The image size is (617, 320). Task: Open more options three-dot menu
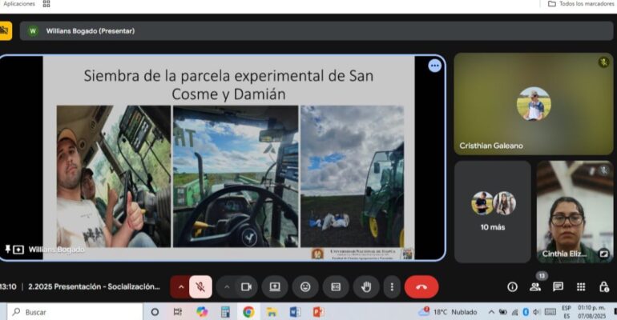(x=392, y=287)
